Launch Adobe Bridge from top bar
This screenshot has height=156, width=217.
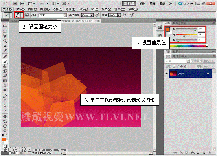15,4
